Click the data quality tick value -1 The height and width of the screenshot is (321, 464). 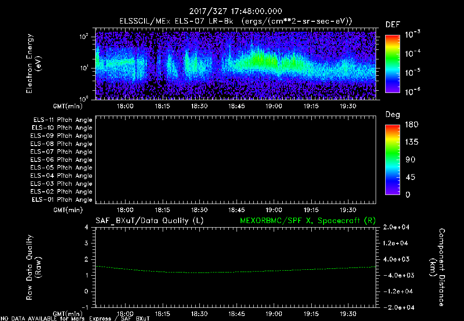pos(85,307)
